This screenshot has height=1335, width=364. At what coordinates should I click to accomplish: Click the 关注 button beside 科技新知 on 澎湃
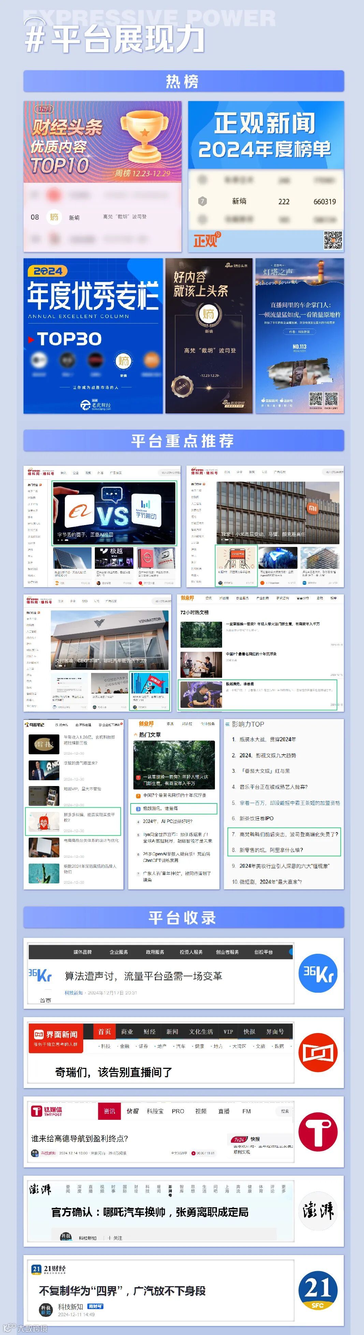click(x=115, y=1238)
